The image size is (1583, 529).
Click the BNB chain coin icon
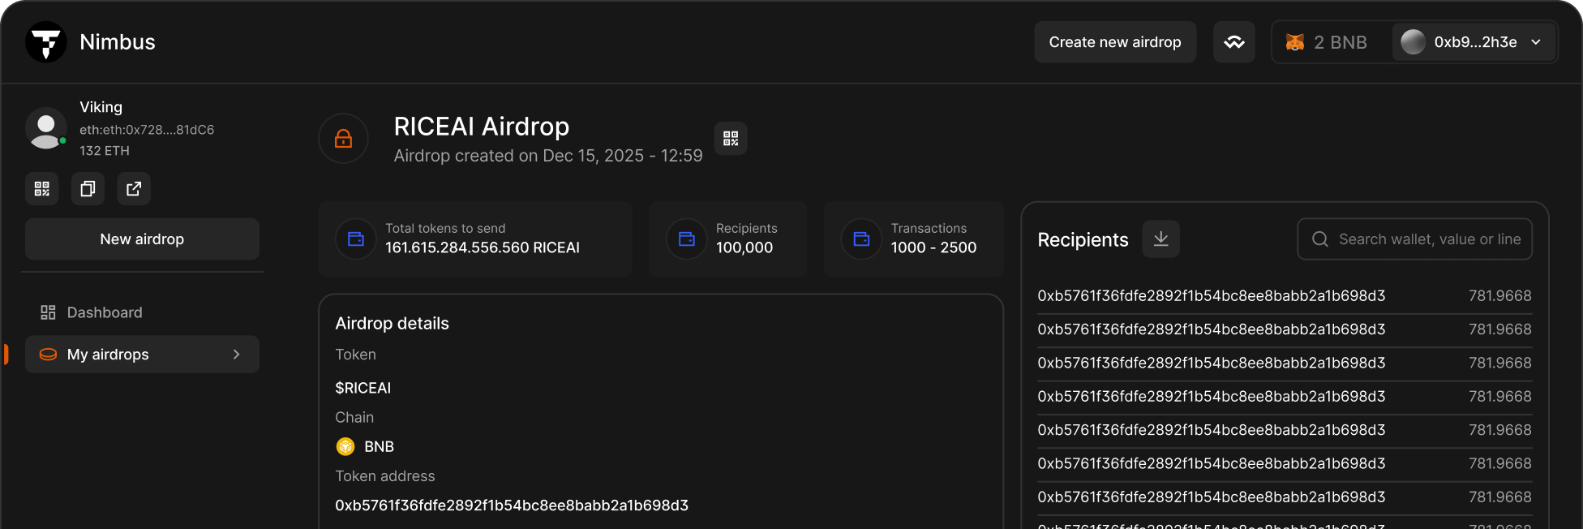(x=345, y=446)
